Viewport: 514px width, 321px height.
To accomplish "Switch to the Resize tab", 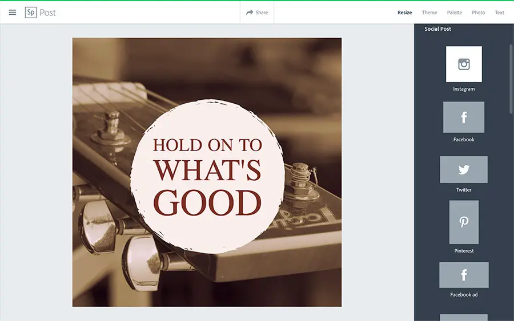I will 404,13.
